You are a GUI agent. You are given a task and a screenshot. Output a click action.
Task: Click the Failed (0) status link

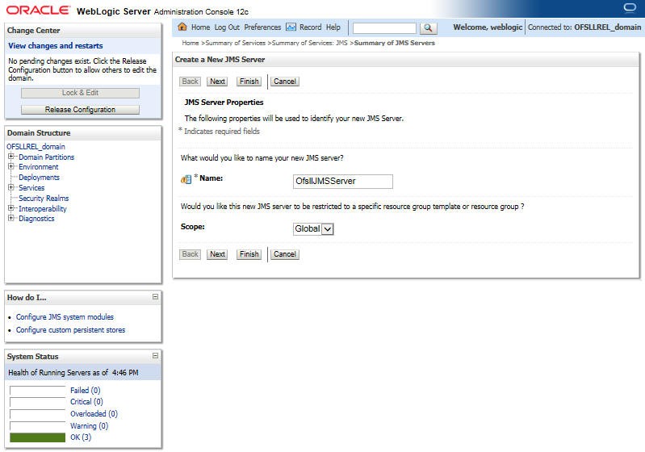click(85, 390)
